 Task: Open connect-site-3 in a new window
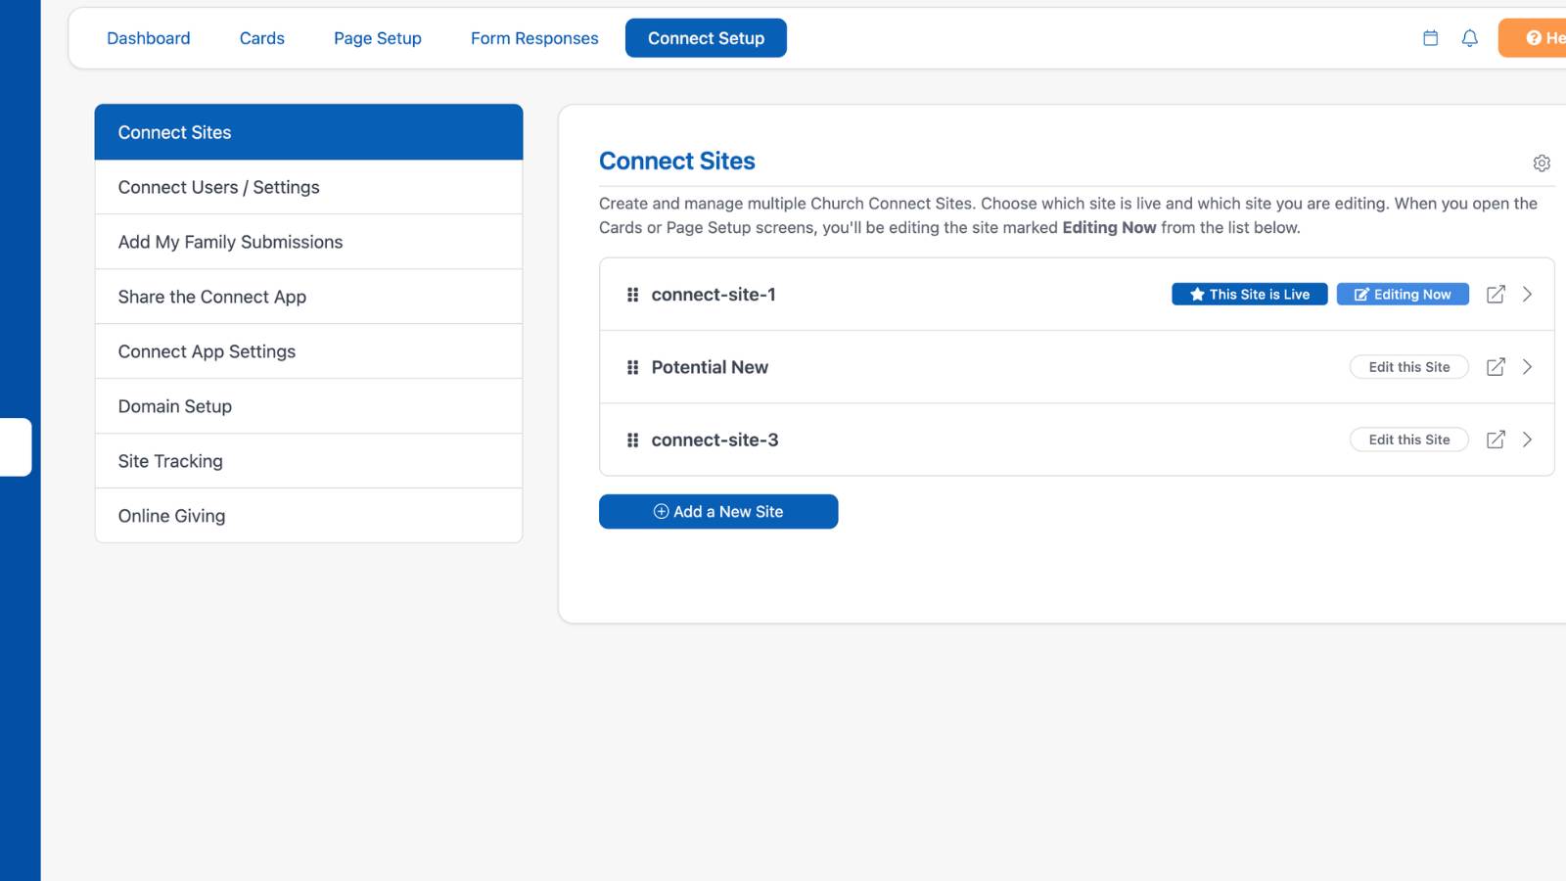pos(1496,440)
